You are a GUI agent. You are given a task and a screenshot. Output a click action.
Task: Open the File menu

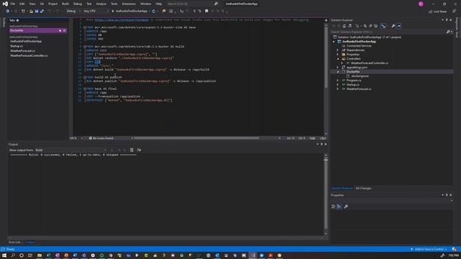13,4
